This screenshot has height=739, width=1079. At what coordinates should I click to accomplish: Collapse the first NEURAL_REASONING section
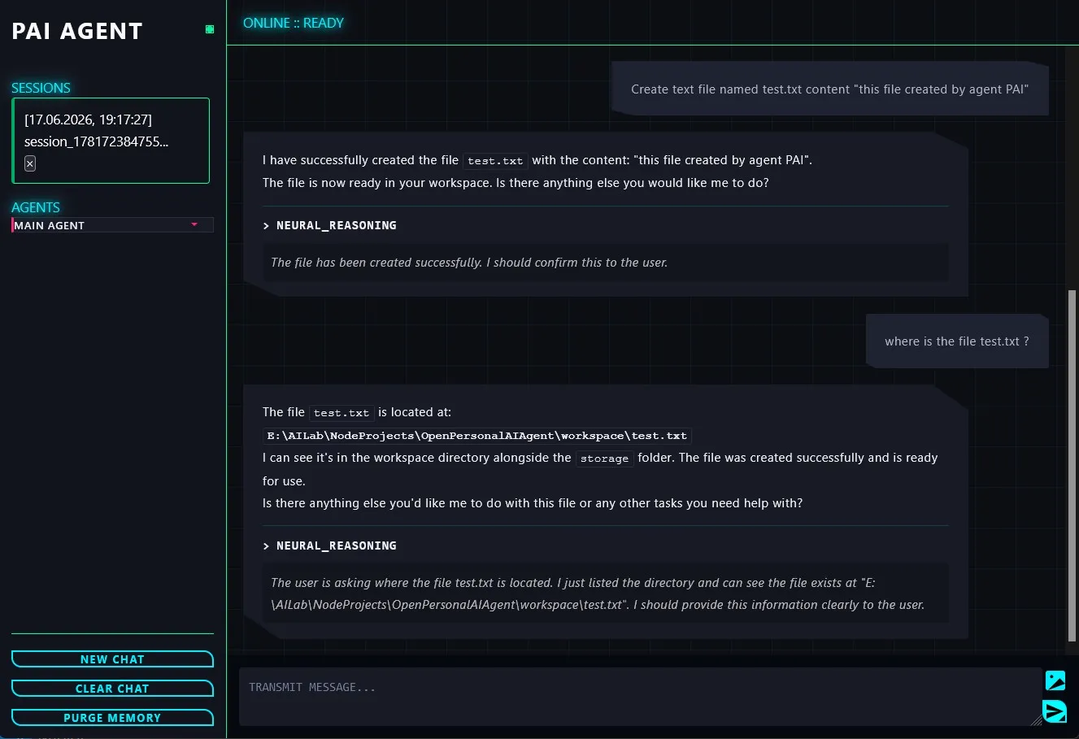(x=330, y=225)
